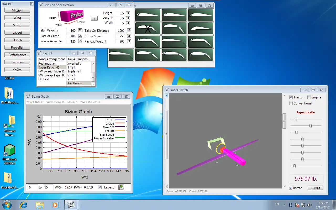The image size is (336, 210).
Task: Open the Propeller section from the DACPEI sidebar
Action: [17, 47]
